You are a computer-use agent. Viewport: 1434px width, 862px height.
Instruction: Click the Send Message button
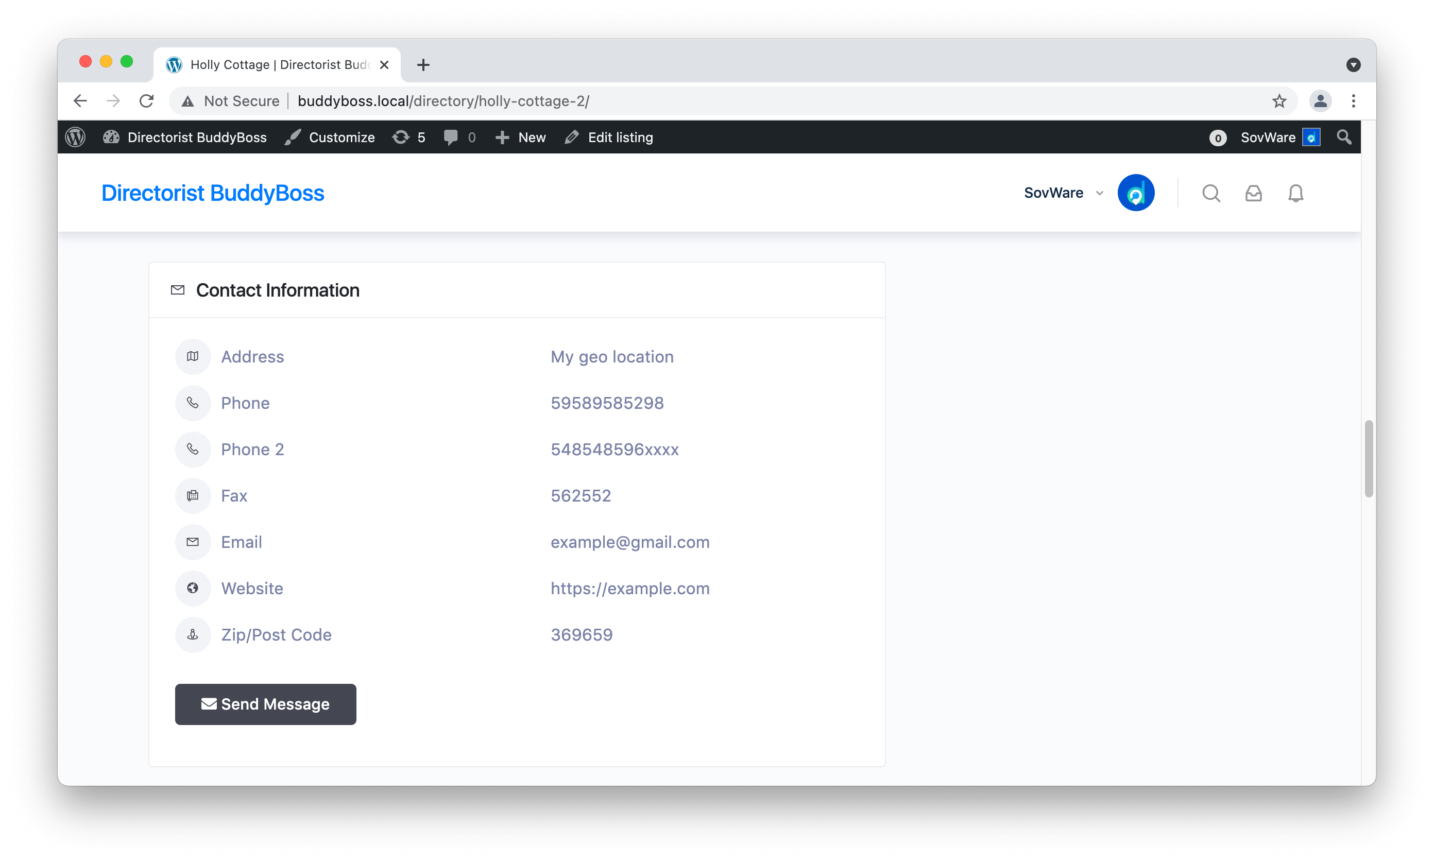click(x=266, y=704)
